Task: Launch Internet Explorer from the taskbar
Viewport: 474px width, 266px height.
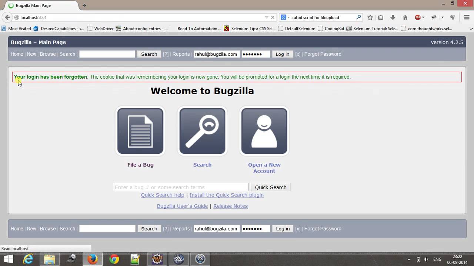Action: click(28, 259)
